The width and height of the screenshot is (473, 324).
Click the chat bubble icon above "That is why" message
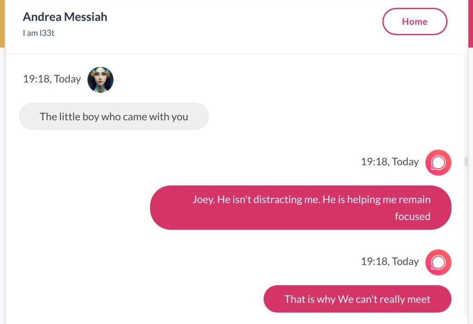pyautogui.click(x=438, y=262)
